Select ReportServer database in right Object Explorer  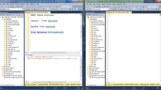[97, 49]
